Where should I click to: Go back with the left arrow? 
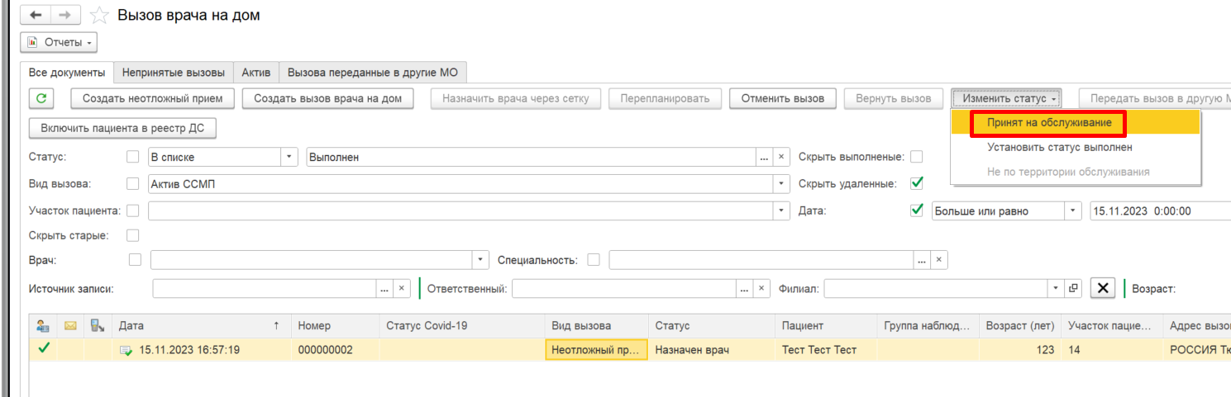[x=38, y=15]
